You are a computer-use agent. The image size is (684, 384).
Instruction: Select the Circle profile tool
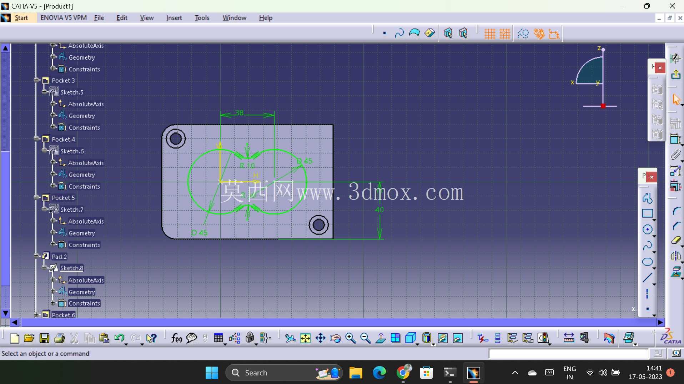(648, 229)
